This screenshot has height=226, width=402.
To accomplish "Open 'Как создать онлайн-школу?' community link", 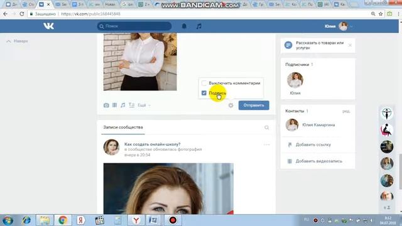I will (152, 144).
